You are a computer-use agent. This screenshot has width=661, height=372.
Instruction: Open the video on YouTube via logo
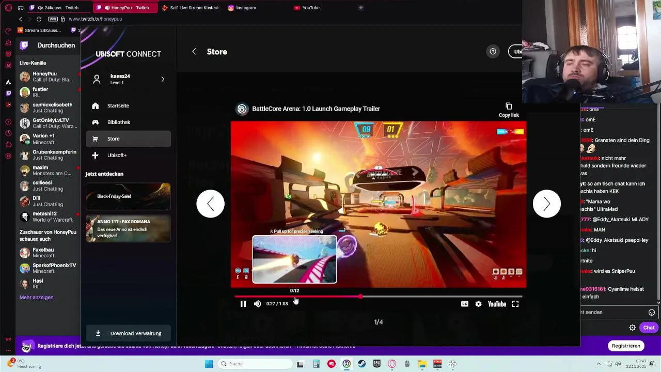(497, 304)
